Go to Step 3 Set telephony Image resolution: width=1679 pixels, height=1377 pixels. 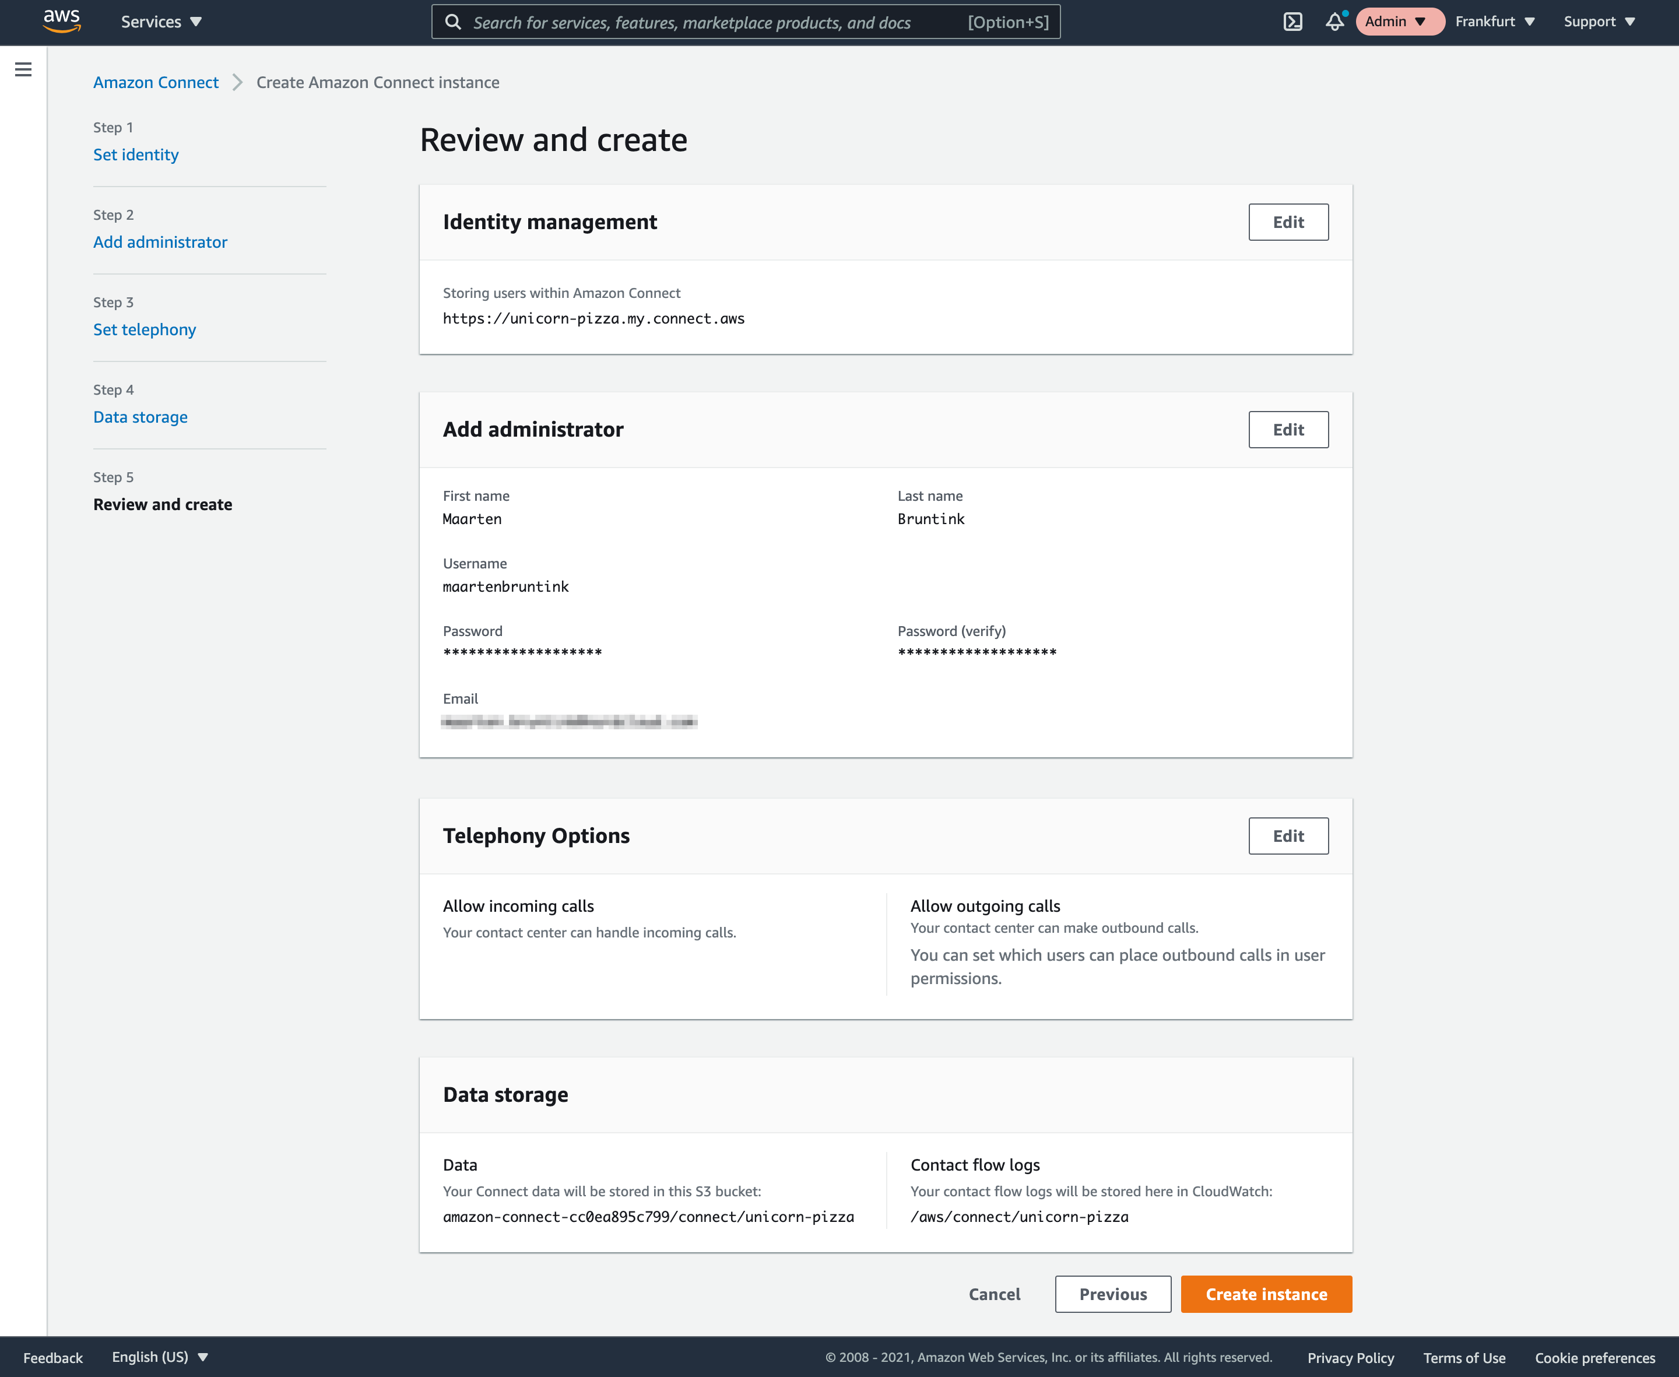145,330
